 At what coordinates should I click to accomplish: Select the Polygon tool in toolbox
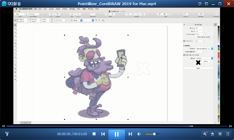click(15, 54)
